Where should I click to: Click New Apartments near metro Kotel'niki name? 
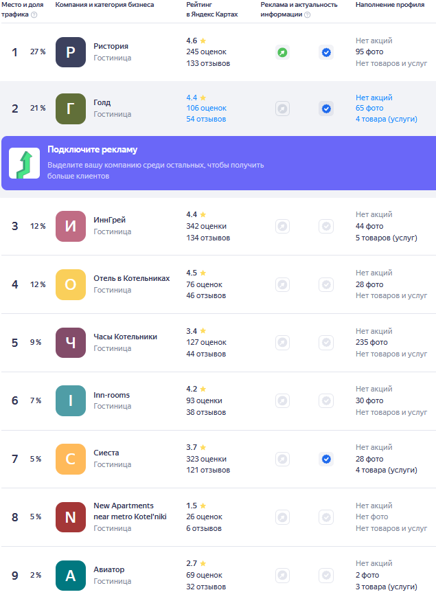[x=130, y=511]
